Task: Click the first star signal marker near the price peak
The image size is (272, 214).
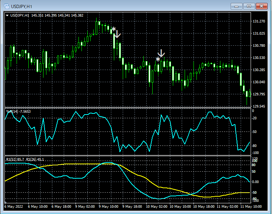Action: pyautogui.click(x=114, y=29)
